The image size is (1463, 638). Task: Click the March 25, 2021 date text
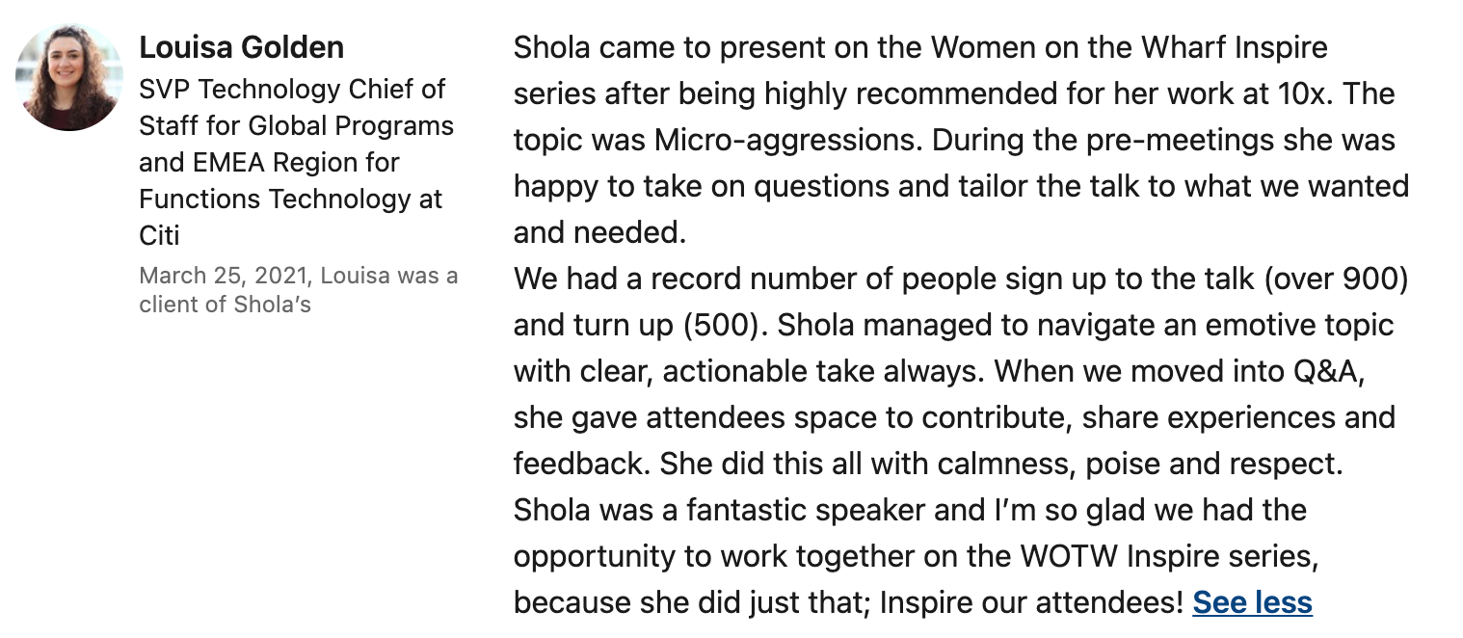[x=224, y=277]
